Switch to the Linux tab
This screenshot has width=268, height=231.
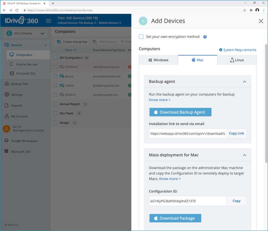237,60
